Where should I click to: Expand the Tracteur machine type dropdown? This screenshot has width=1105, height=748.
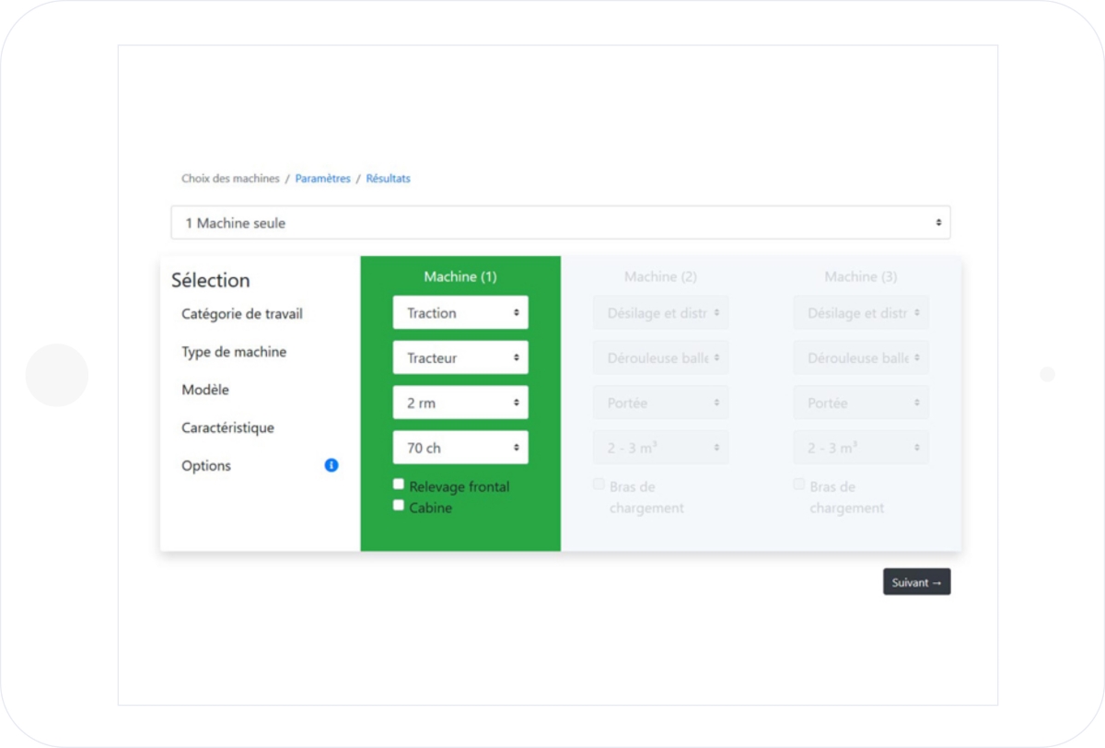pos(460,357)
